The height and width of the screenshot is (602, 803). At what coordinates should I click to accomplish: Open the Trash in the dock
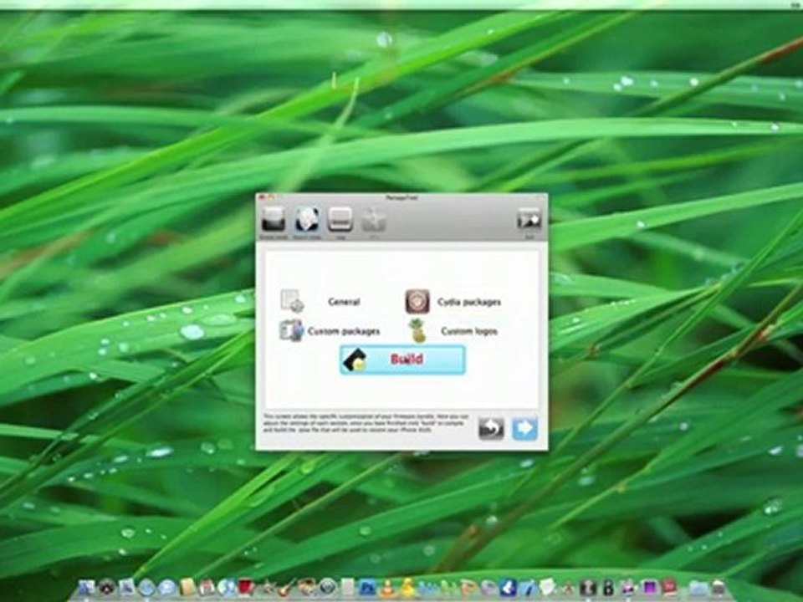pyautogui.click(x=718, y=588)
